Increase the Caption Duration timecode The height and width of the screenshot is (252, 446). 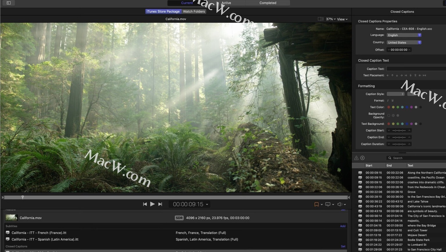tap(409, 144)
